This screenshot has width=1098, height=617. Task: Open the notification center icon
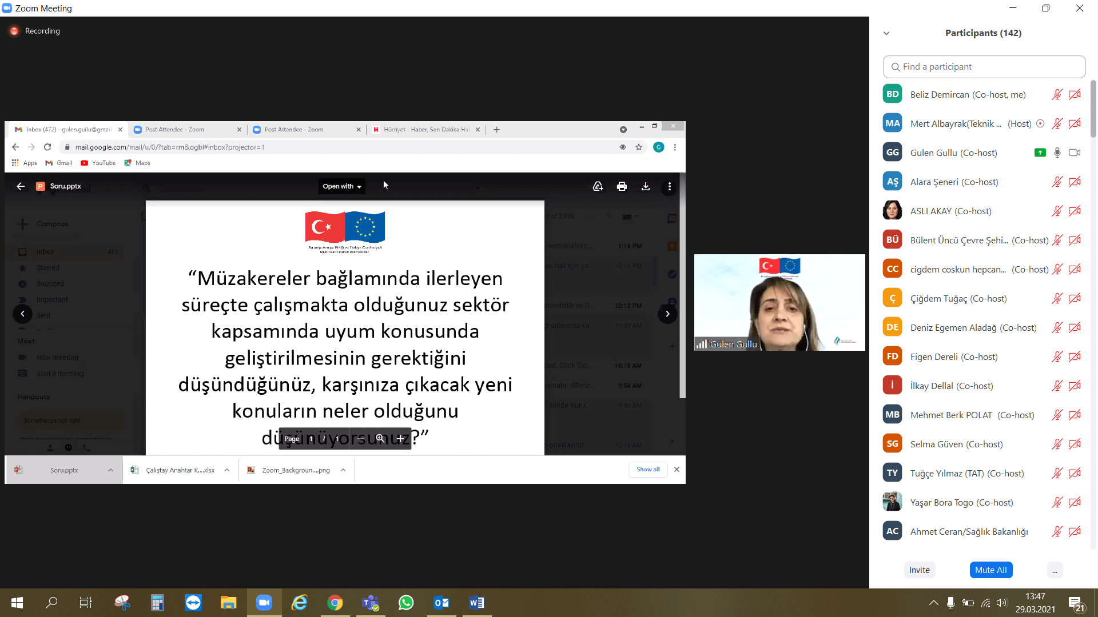point(1077,603)
